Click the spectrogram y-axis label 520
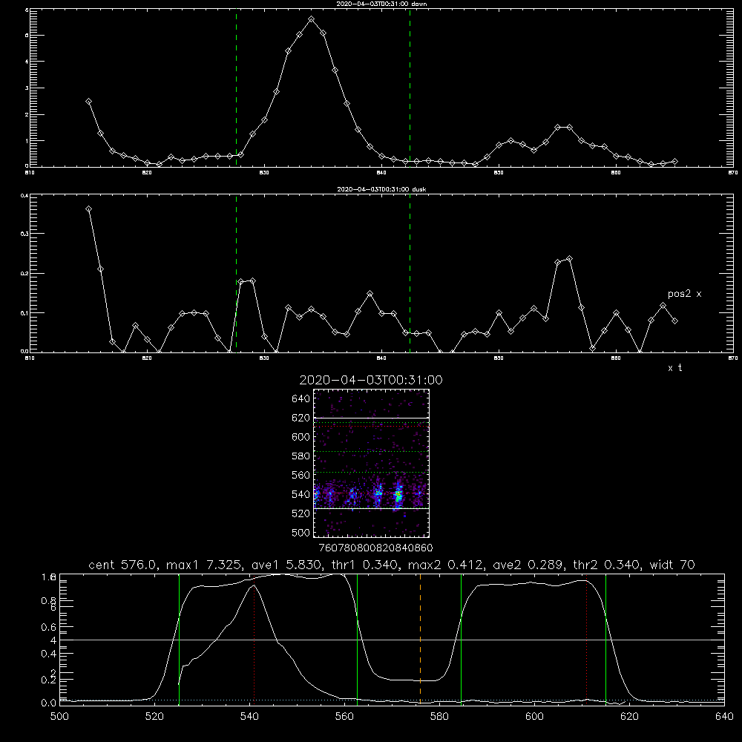 pos(301,513)
